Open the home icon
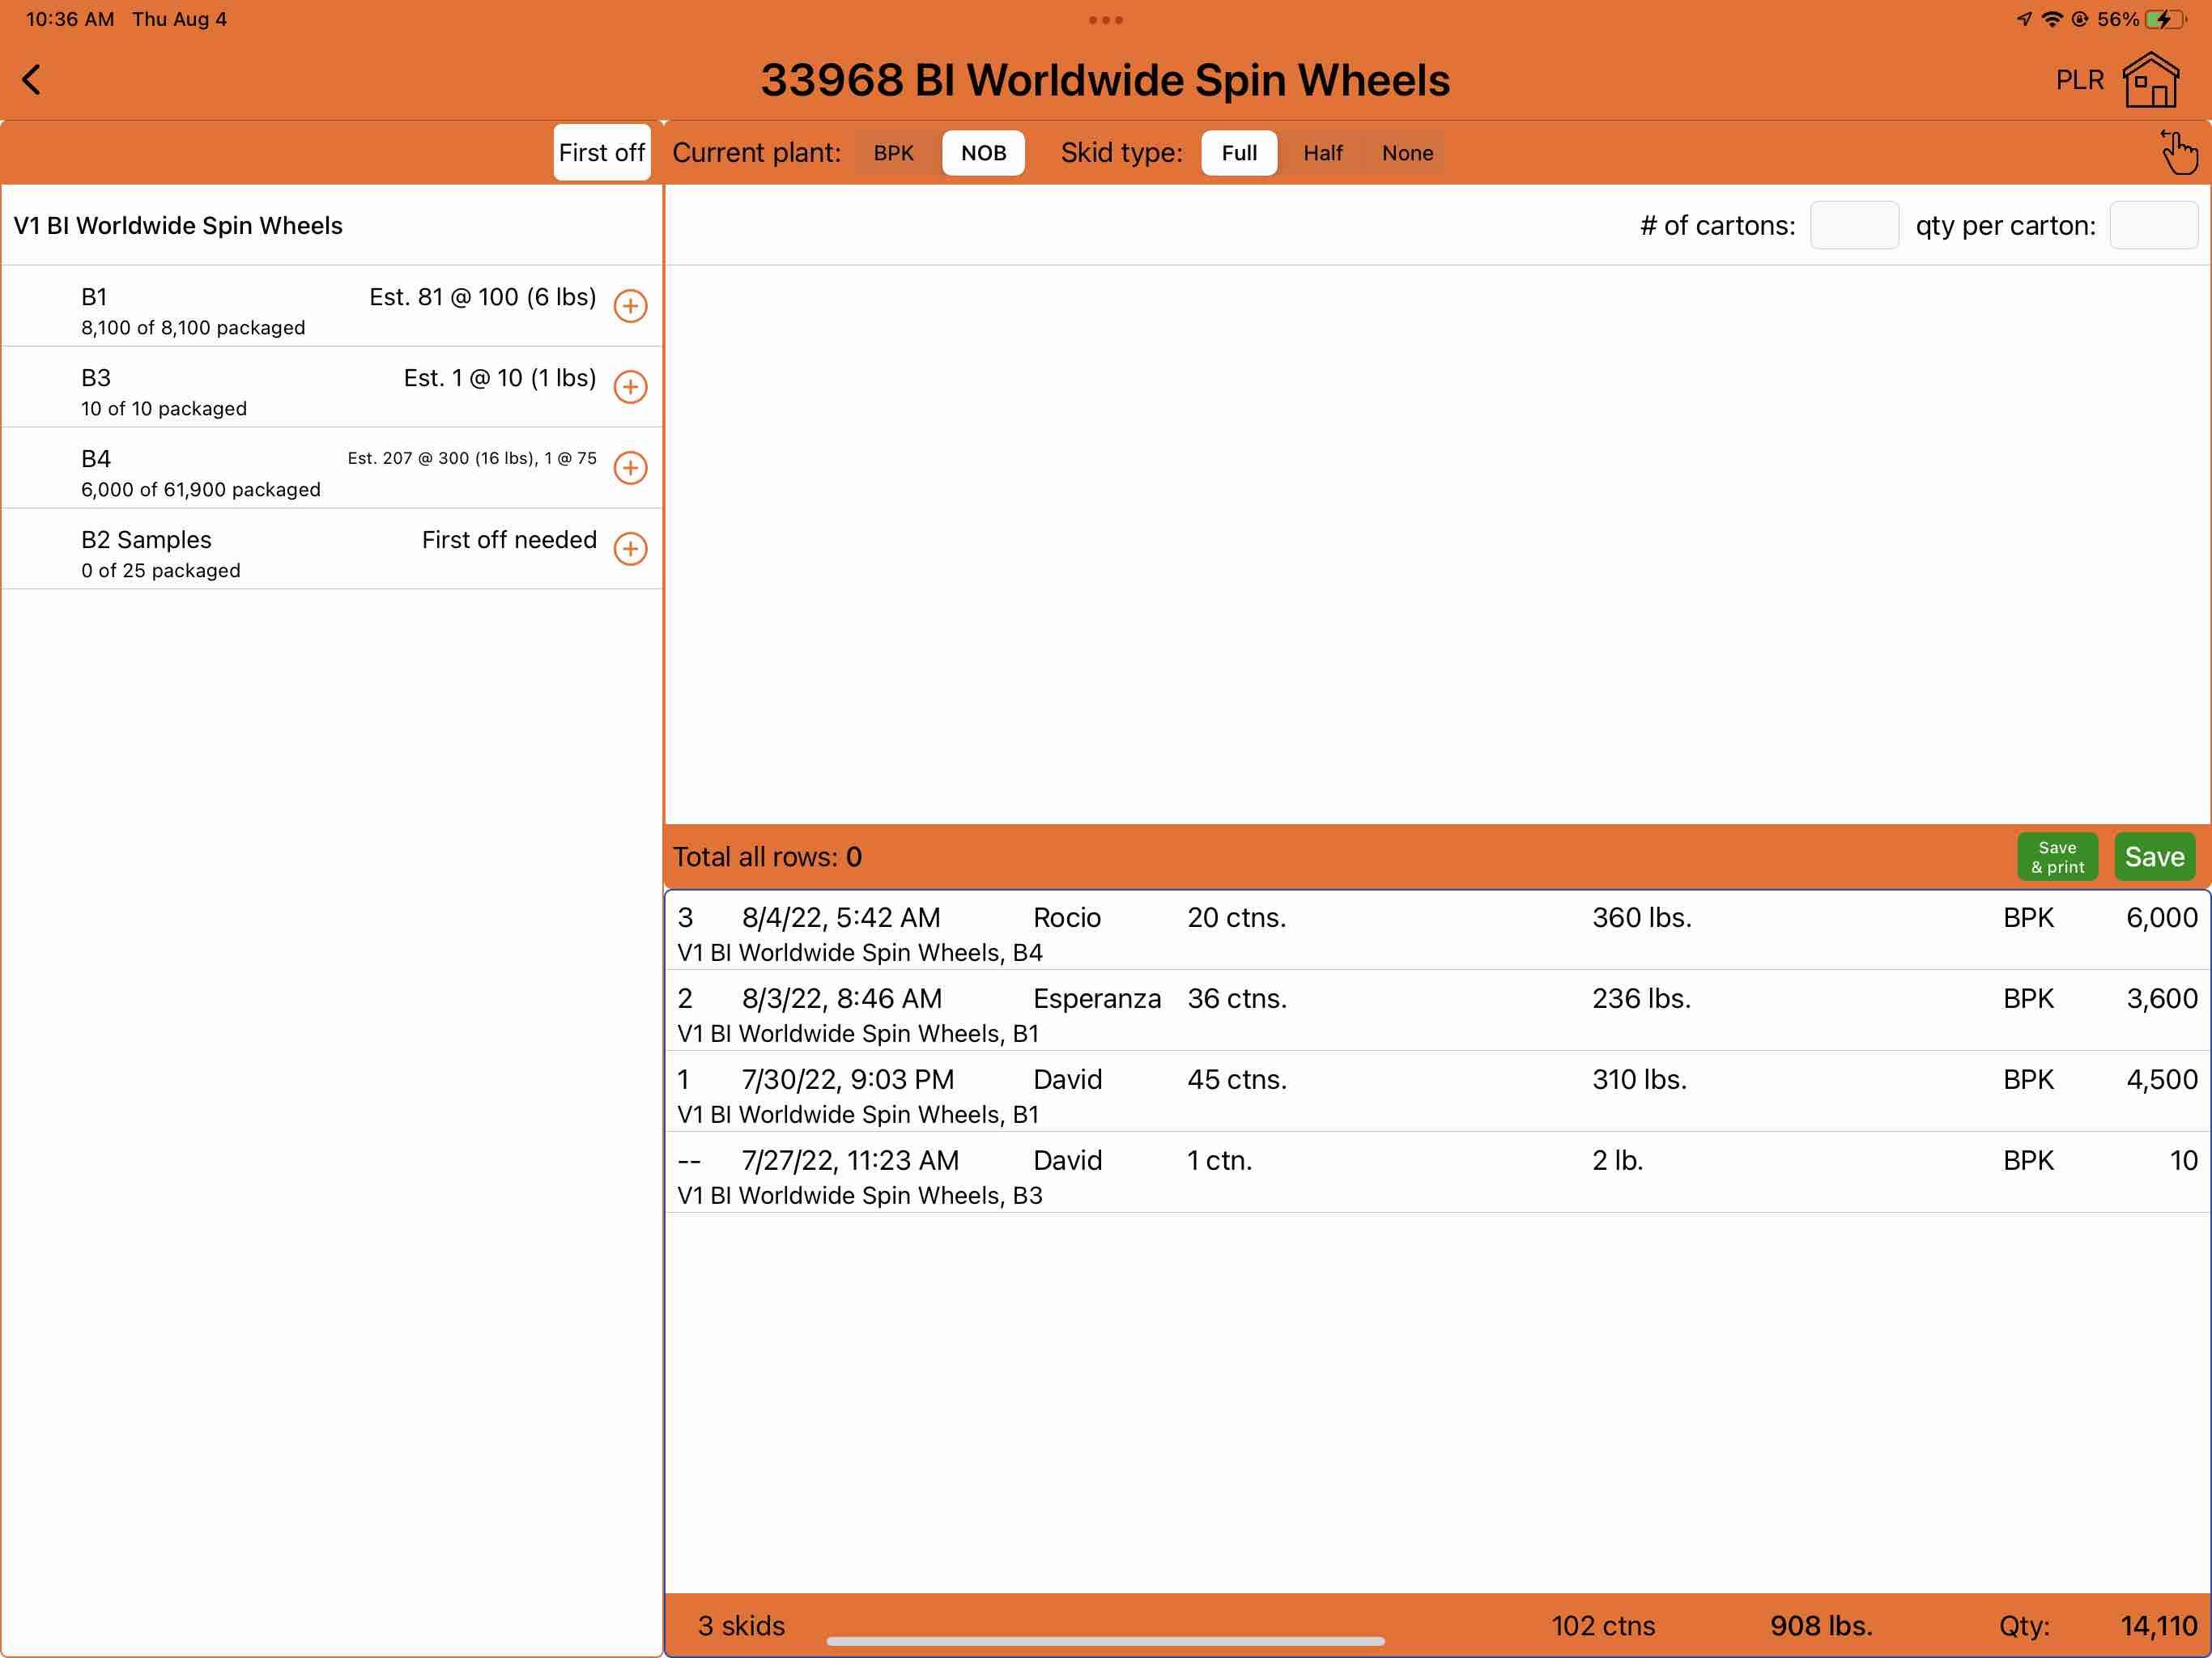Screen dimensions: 2212x1658 [2150, 80]
